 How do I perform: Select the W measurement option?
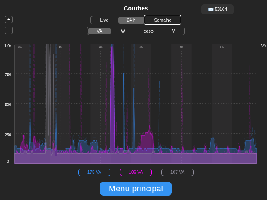click(123, 31)
